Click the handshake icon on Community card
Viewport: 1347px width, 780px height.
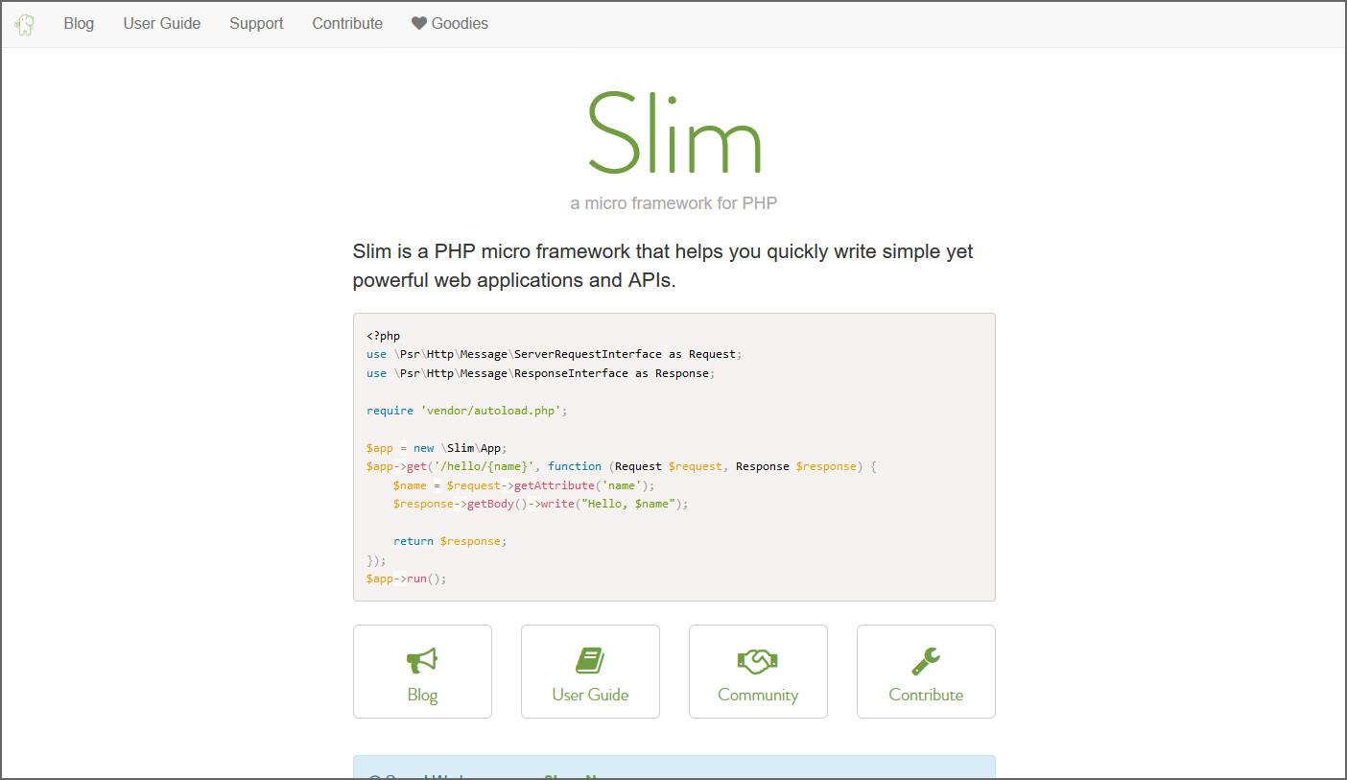tap(758, 660)
